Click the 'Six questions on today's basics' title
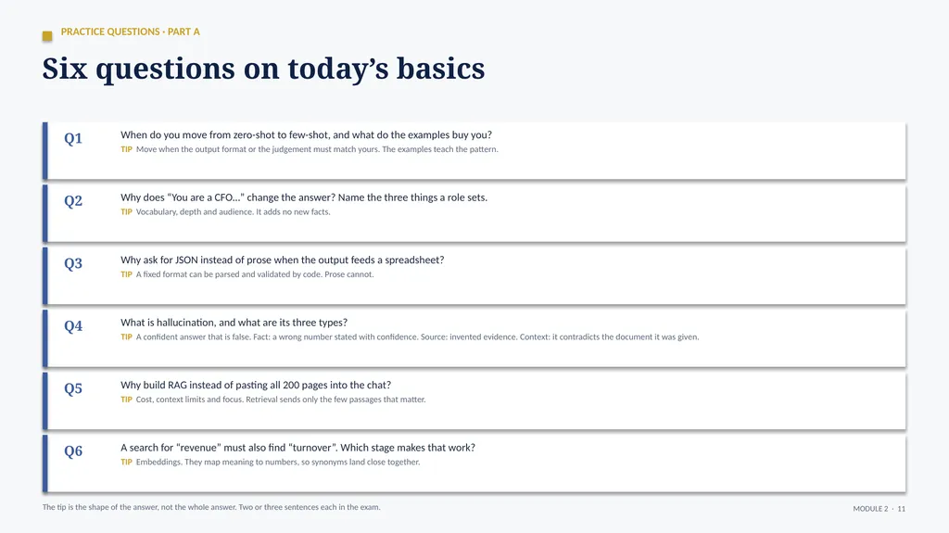The width and height of the screenshot is (949, 533). pyautogui.click(x=263, y=69)
